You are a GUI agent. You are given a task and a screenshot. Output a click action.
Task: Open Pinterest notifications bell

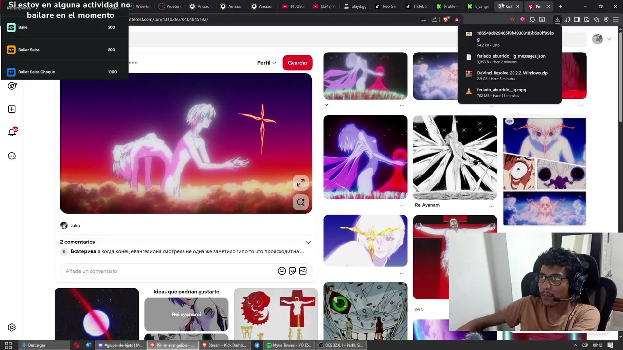coord(12,132)
